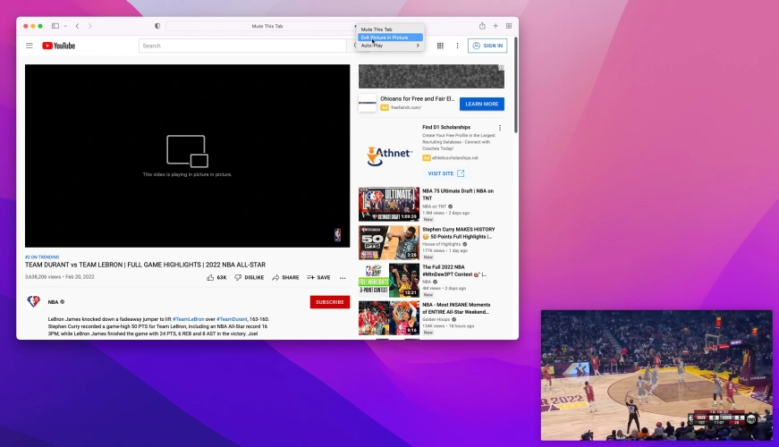The height and width of the screenshot is (447, 779).
Task: Toggle the Safari sidebar
Action: click(55, 26)
